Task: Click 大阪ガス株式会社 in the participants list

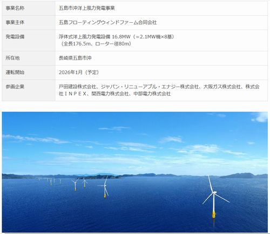Action: point(222,87)
